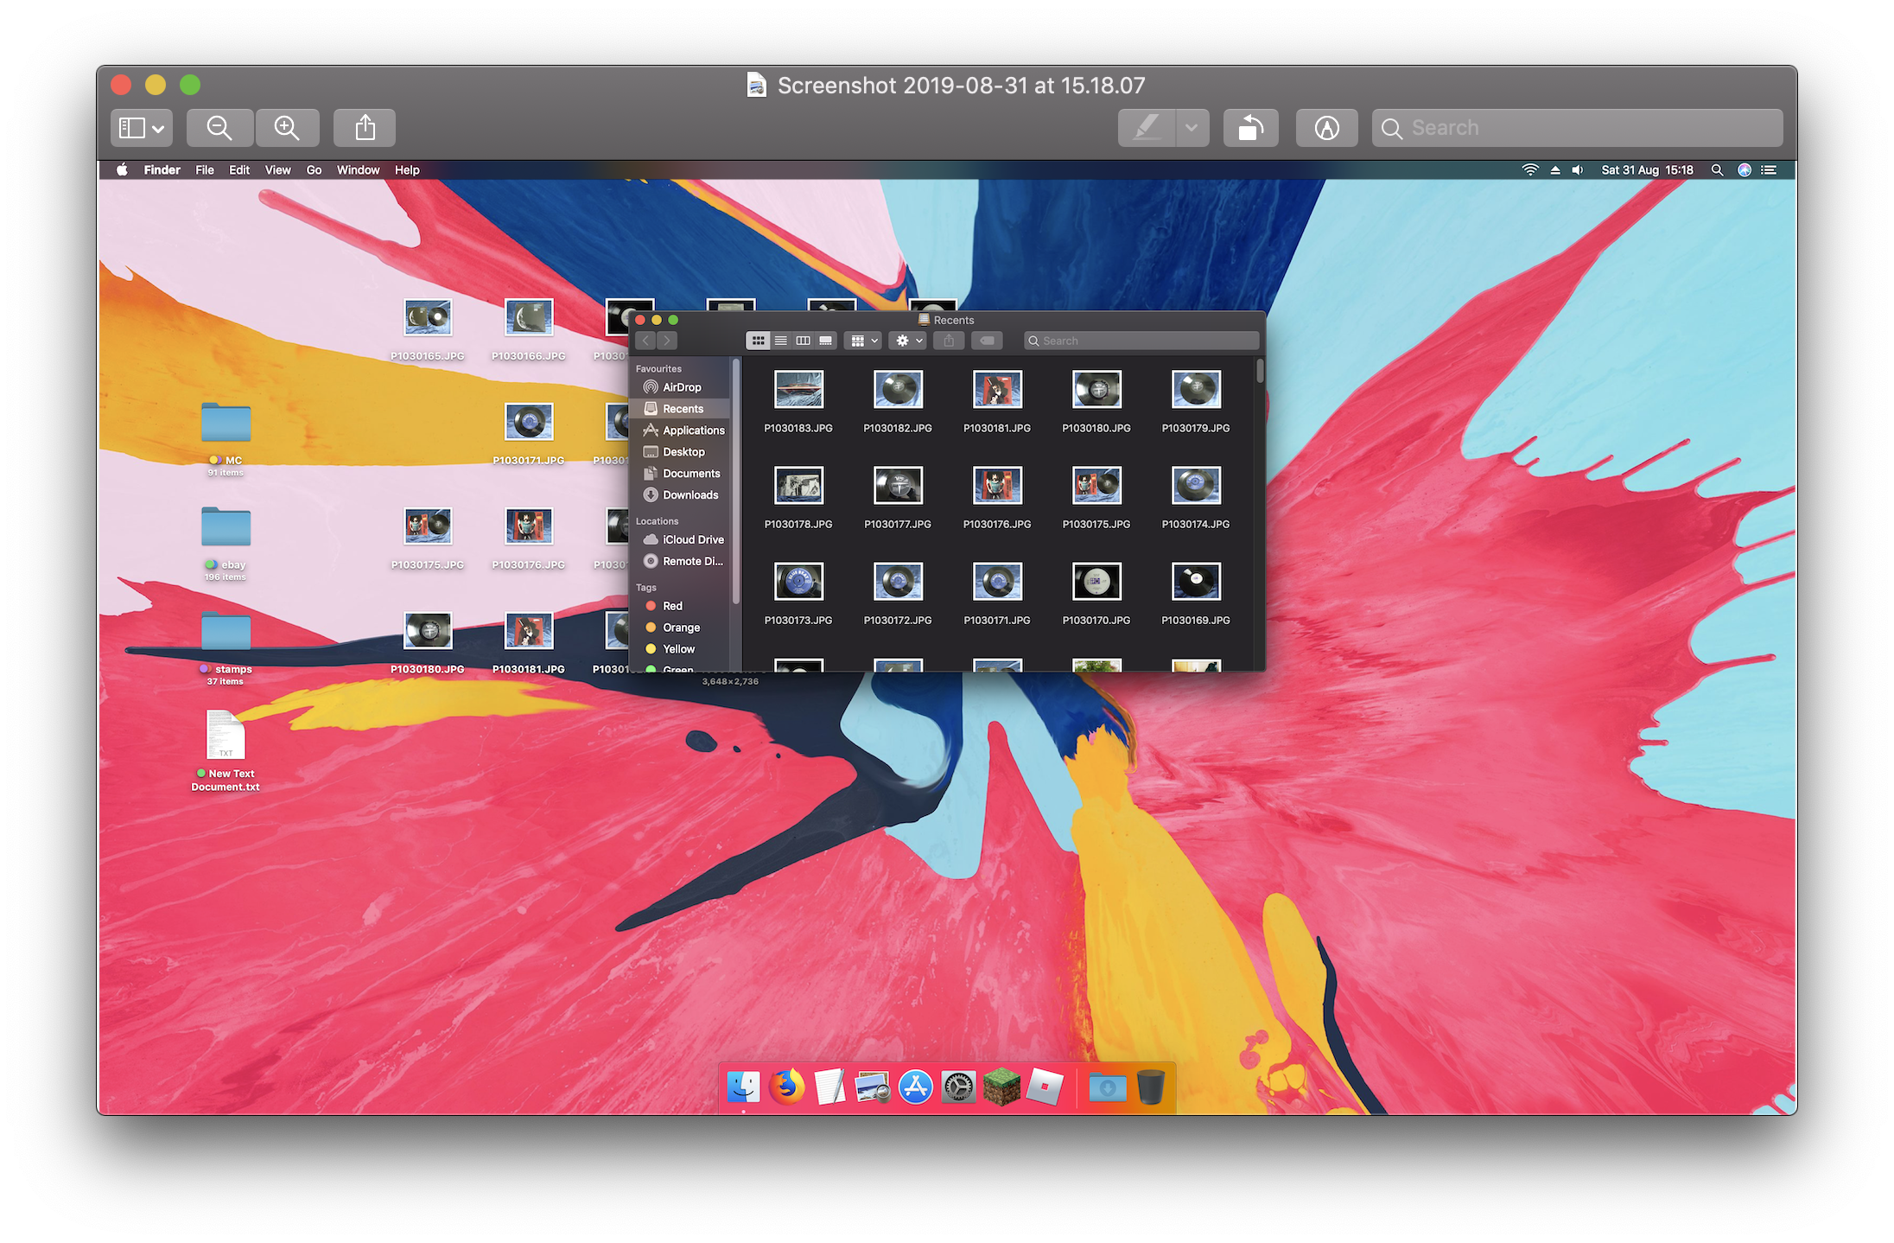
Task: Click the Sat 31 Aug 15:18 clock
Action: click(1647, 170)
